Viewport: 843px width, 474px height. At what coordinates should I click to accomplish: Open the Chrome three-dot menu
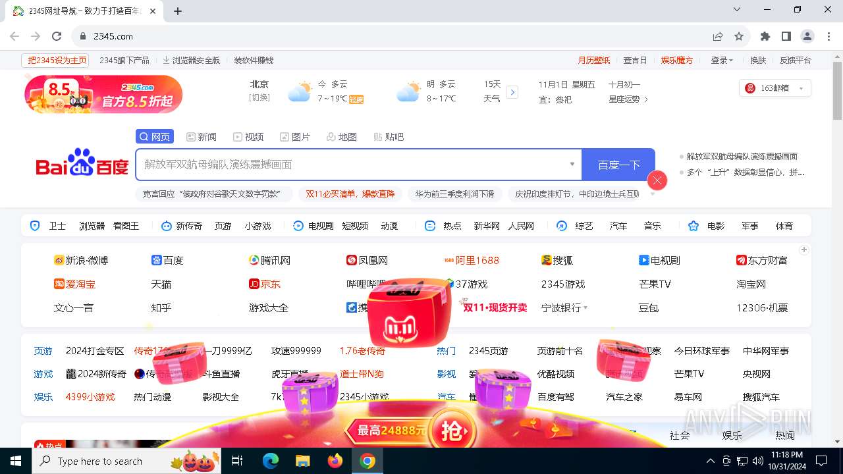(829, 36)
